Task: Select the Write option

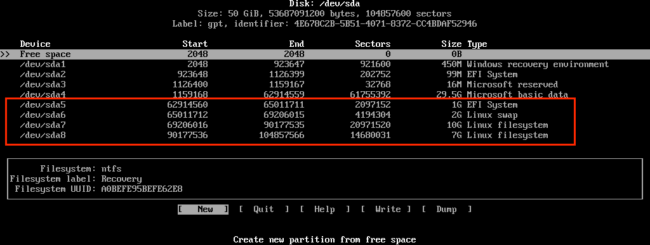Action: [x=386, y=209]
